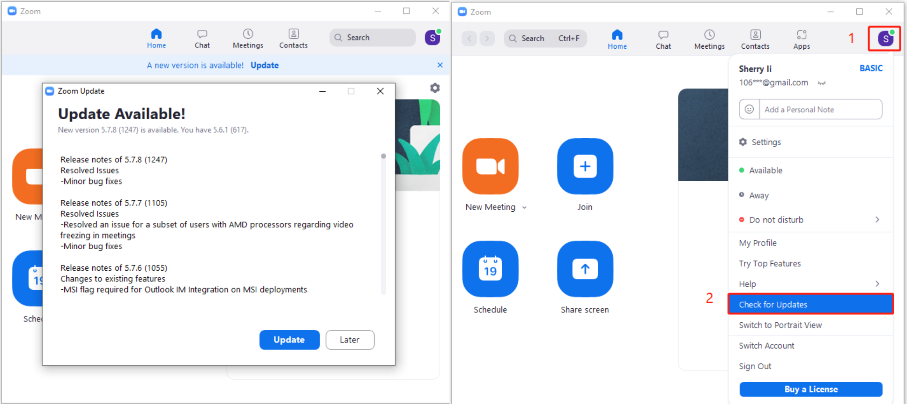Click Buy a License button

point(811,389)
